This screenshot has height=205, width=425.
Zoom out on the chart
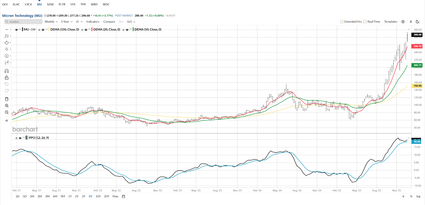(7, 112)
